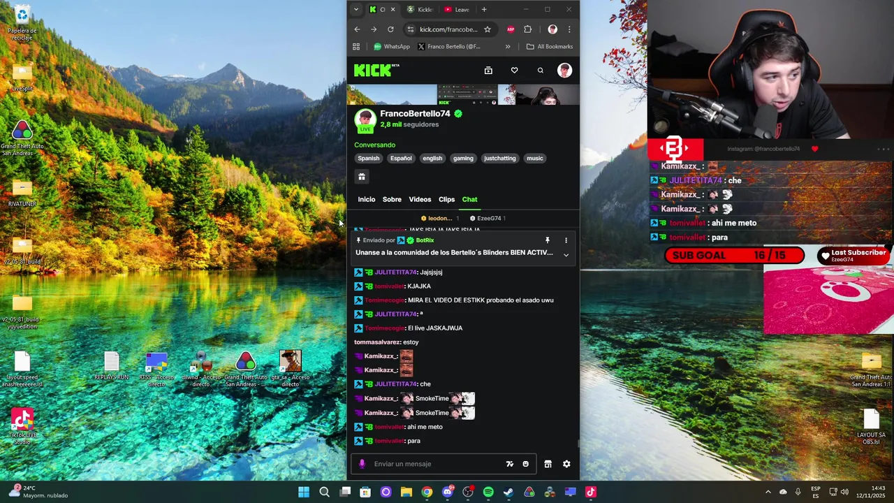
Task: Open the emoji picker in chat input
Action: (526, 464)
